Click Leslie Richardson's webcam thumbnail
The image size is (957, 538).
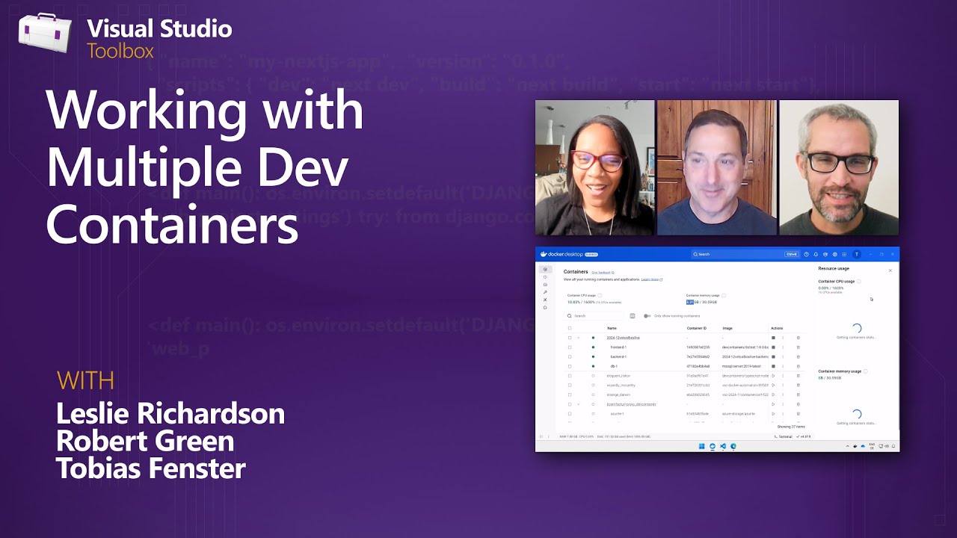click(x=595, y=168)
